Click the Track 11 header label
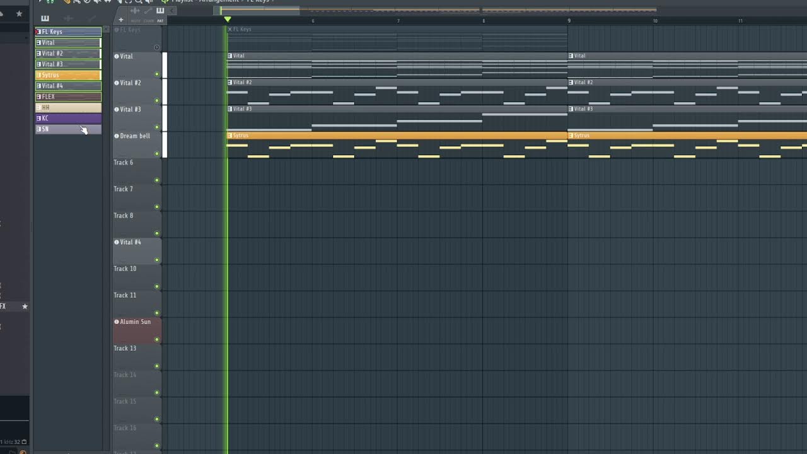Viewport: 807px width, 454px height. click(x=125, y=295)
